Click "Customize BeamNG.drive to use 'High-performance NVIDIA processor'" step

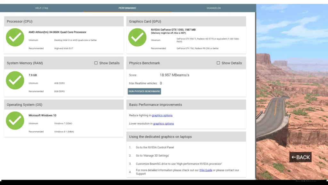pos(179,164)
